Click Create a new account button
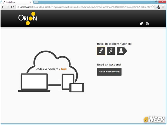 pos(109,72)
